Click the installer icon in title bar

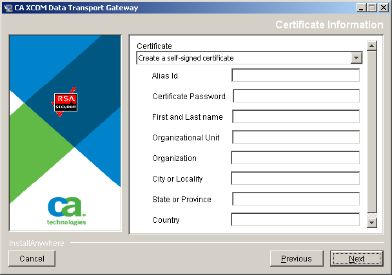click(x=8, y=8)
